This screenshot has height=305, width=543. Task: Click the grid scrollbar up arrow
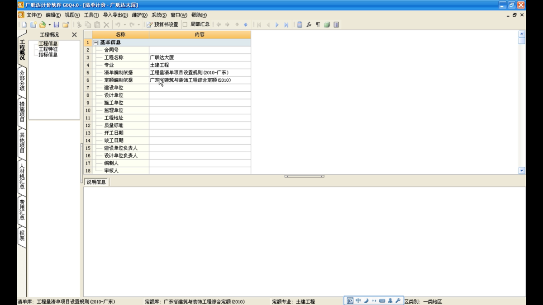522,33
